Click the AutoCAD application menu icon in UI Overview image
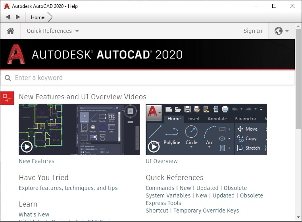 click(154, 112)
